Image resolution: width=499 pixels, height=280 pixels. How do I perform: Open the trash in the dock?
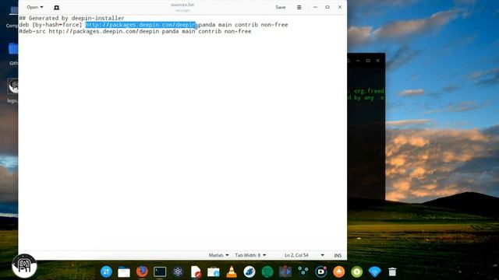tap(392, 271)
